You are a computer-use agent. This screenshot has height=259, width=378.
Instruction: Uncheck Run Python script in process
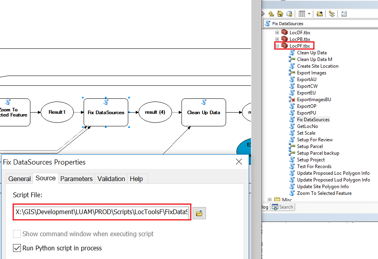pyautogui.click(x=17, y=248)
